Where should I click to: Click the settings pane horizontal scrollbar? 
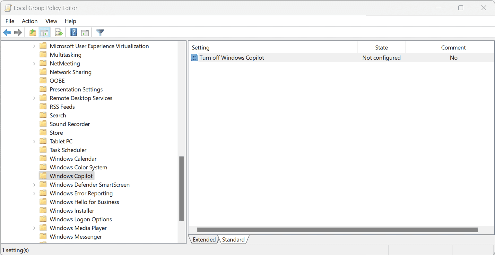point(337,230)
